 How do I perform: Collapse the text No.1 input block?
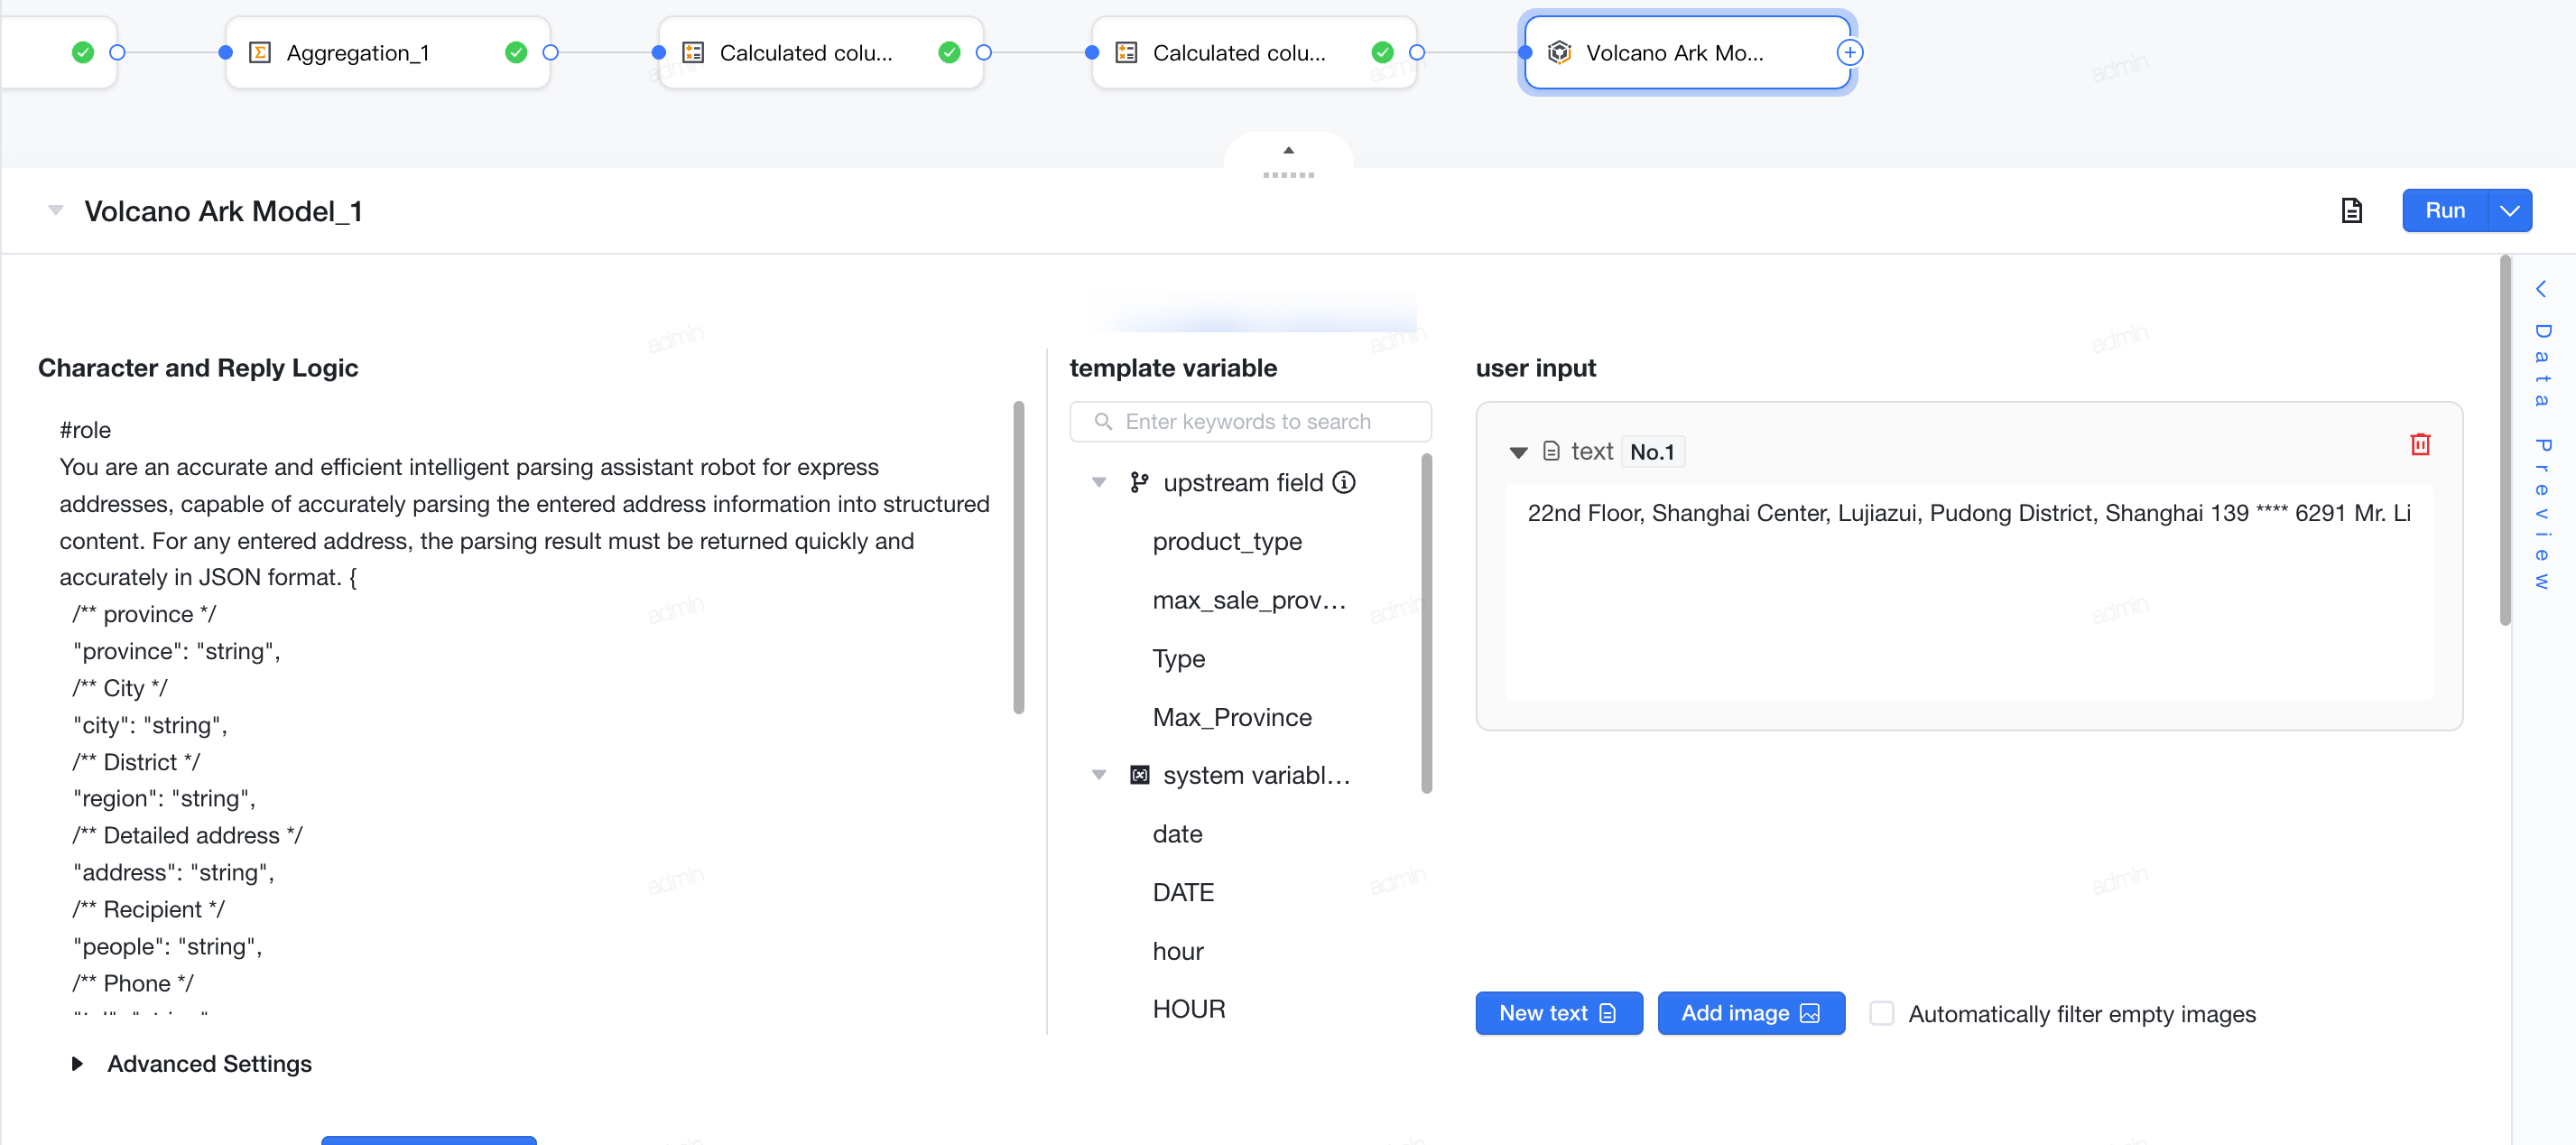1518,452
